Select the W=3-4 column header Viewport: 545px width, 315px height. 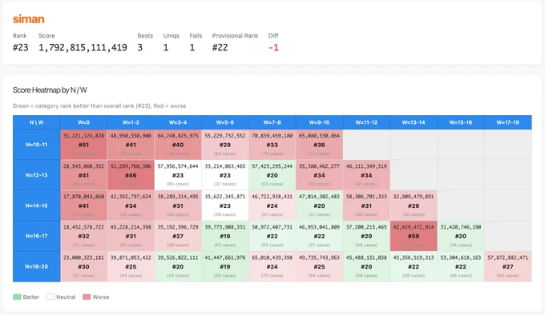pos(178,122)
